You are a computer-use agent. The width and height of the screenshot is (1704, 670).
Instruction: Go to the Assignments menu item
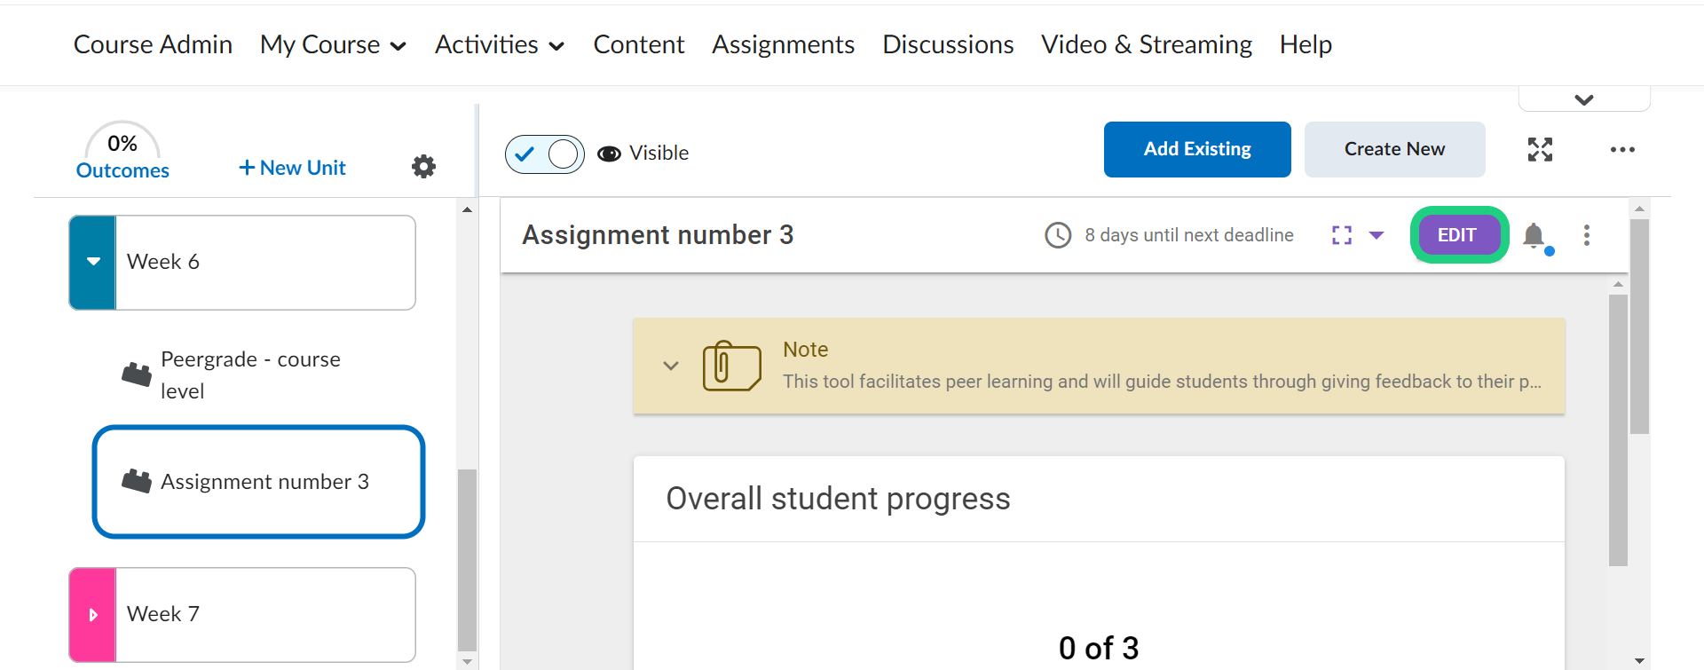pos(783,45)
